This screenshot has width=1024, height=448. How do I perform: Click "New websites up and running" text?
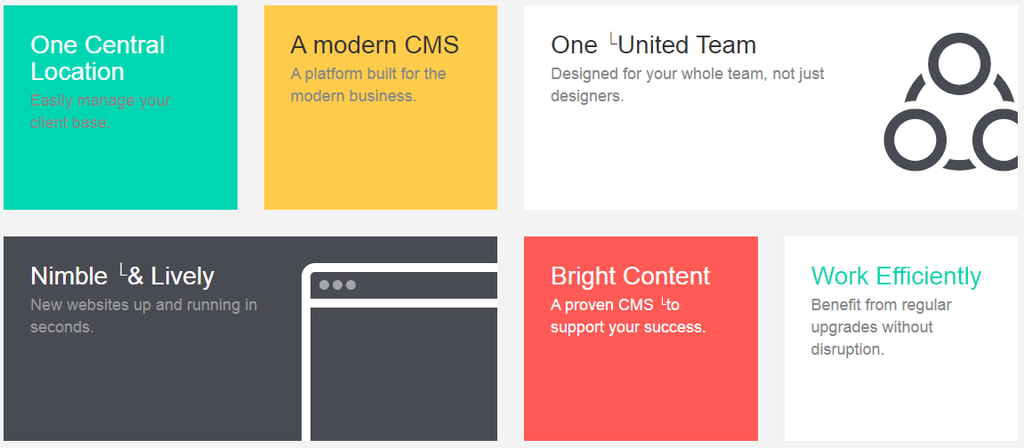point(143,316)
